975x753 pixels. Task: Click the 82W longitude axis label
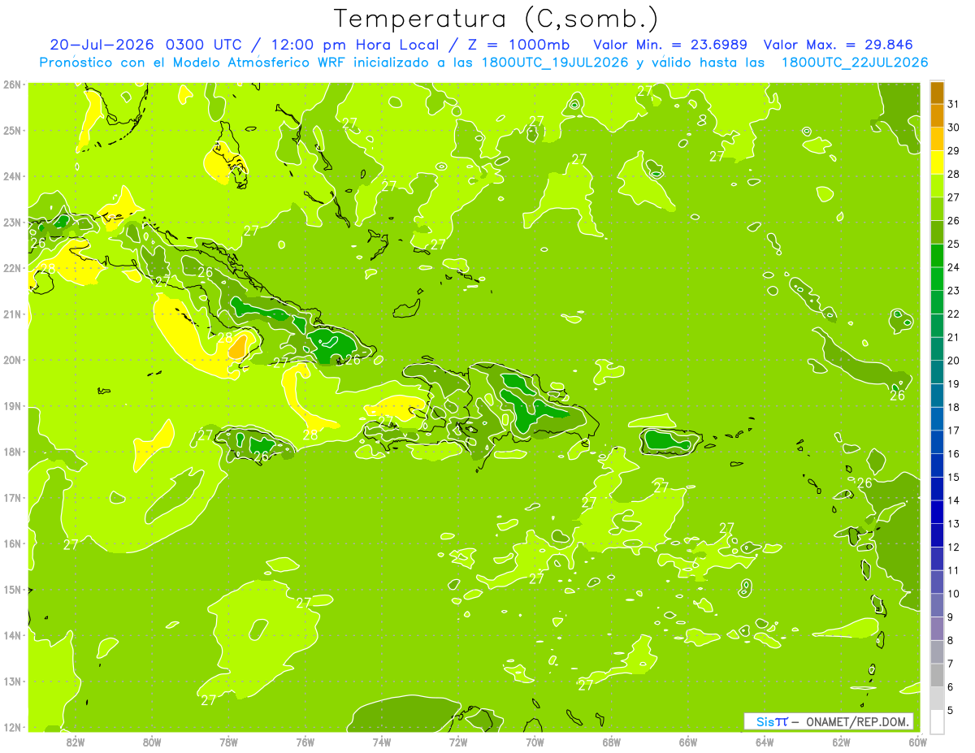coord(76,742)
